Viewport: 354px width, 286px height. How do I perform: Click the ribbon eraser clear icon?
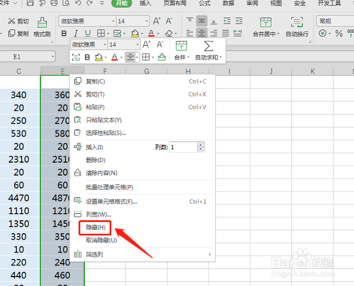169,33
